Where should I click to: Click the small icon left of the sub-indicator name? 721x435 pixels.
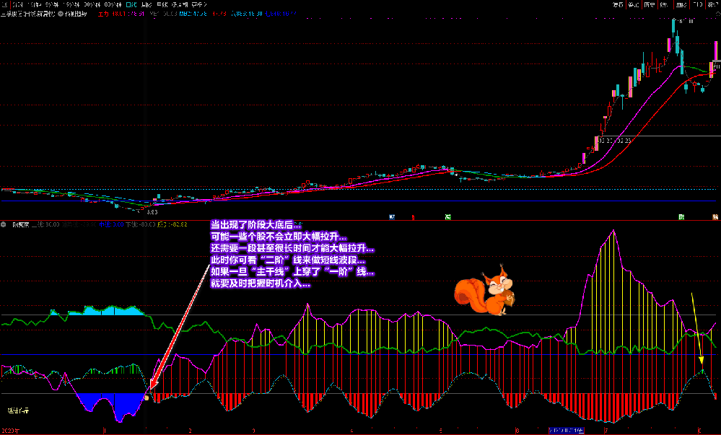pos(4,224)
